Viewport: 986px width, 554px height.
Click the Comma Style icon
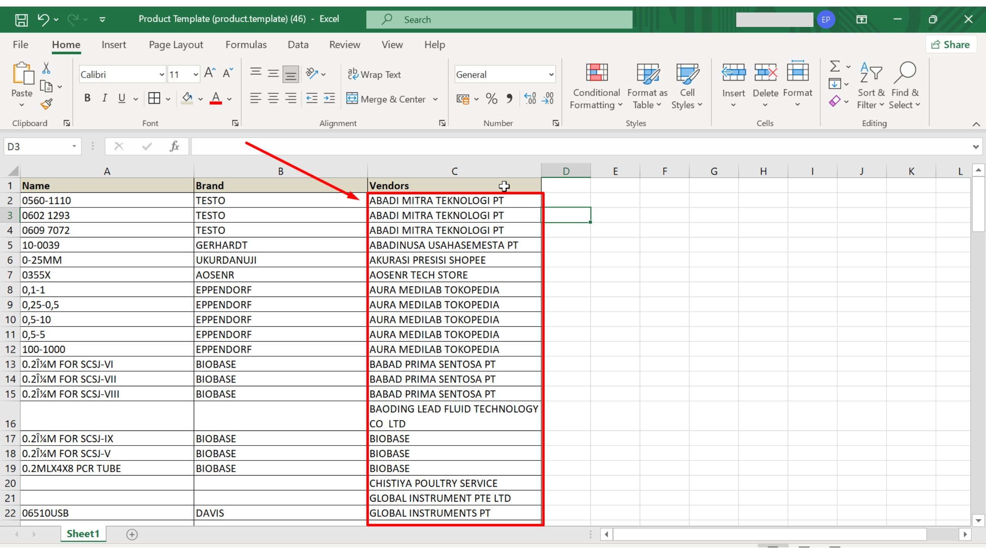[509, 98]
